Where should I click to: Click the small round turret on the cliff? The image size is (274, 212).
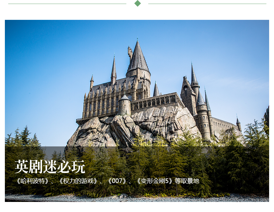pyautogui.click(x=125, y=105)
